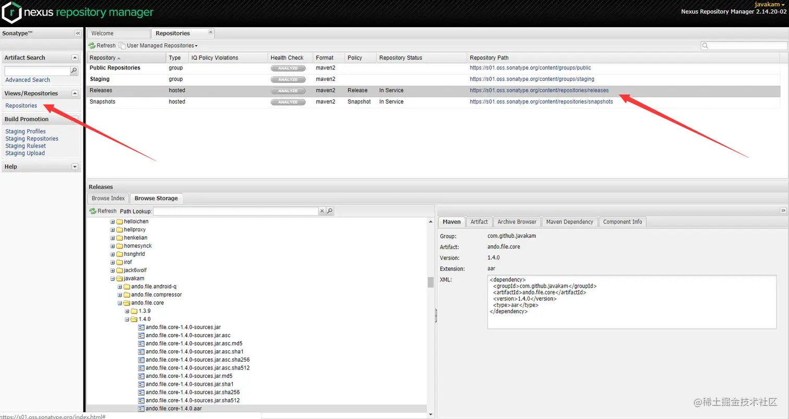The width and height of the screenshot is (789, 419).
Task: Click the file icon of ando.file.core-1.4.0-sources.jar.sha256
Action: coord(141,392)
